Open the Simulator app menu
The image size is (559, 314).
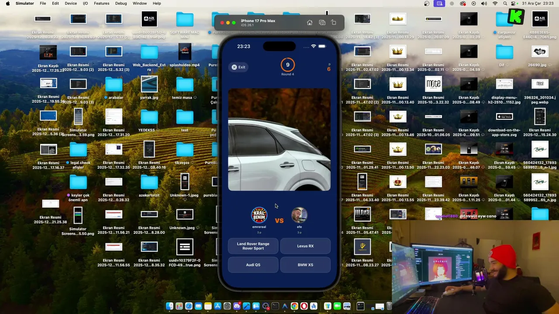[24, 3]
